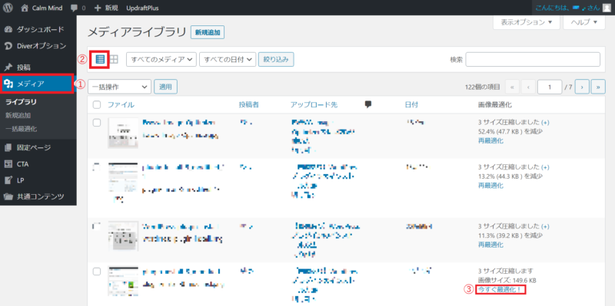The width and height of the screenshot is (615, 306).
Task: Click the 適用 apply button
Action: coord(165,87)
